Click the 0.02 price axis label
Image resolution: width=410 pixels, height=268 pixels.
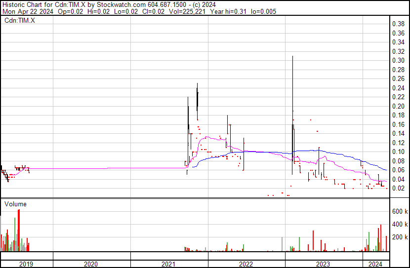click(x=398, y=188)
